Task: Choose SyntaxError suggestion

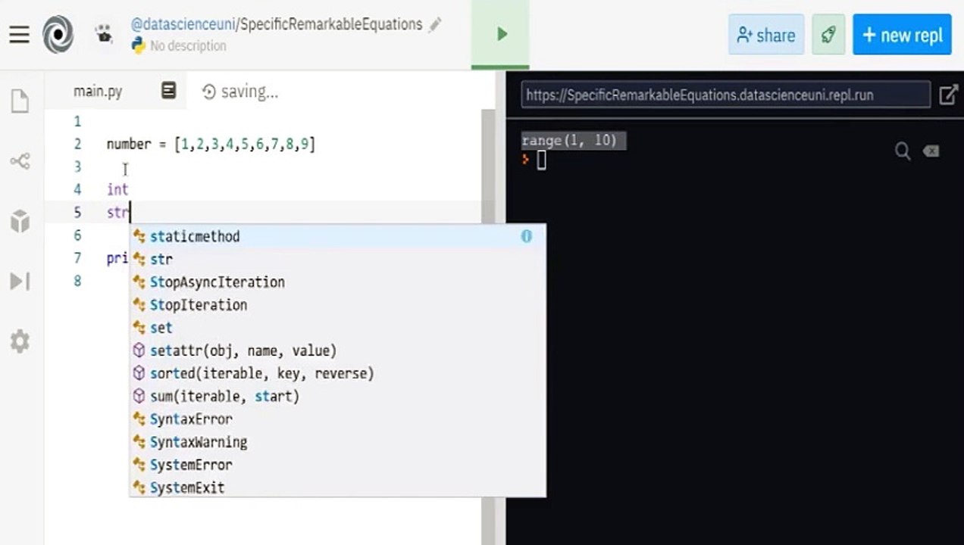Action: coord(337,419)
